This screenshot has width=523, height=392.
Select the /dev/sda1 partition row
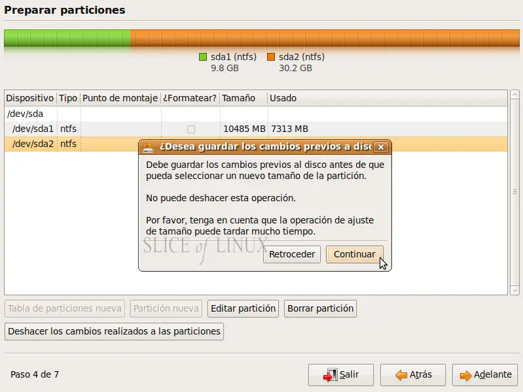click(x=256, y=129)
